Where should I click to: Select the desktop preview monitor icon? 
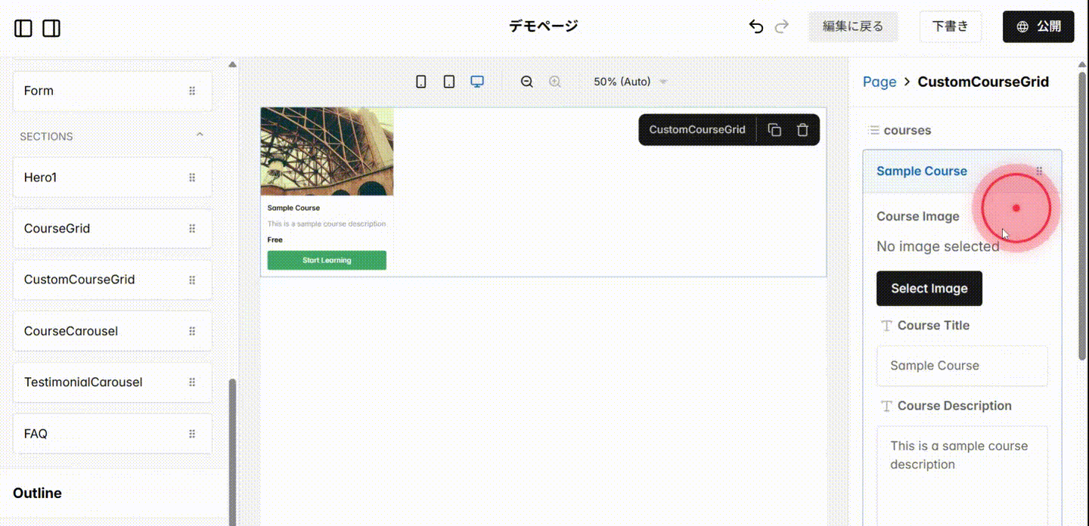pos(477,81)
